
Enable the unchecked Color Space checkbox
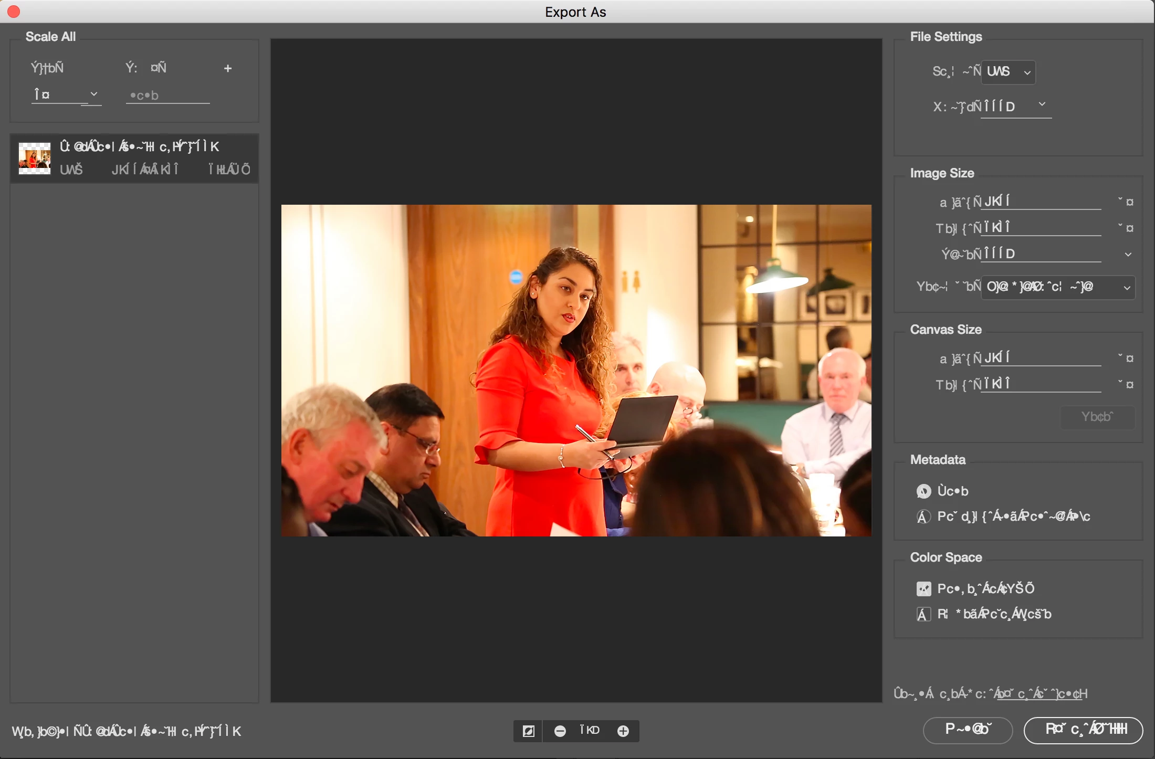pos(923,614)
